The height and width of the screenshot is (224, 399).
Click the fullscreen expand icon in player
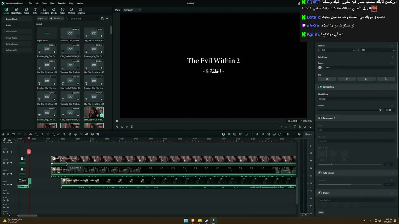point(310,127)
